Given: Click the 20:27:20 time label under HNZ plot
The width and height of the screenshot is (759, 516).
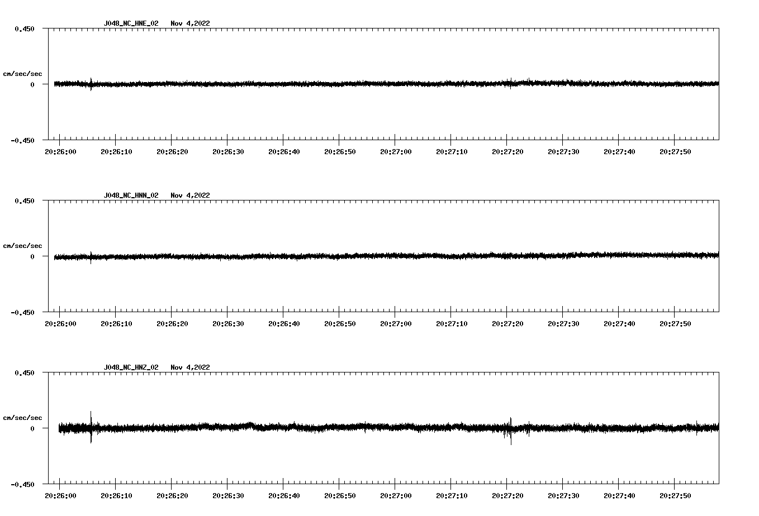Looking at the screenshot, I should (507, 496).
